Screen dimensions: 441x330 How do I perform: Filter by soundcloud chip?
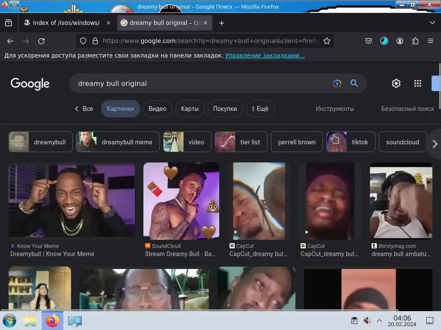[x=403, y=142]
